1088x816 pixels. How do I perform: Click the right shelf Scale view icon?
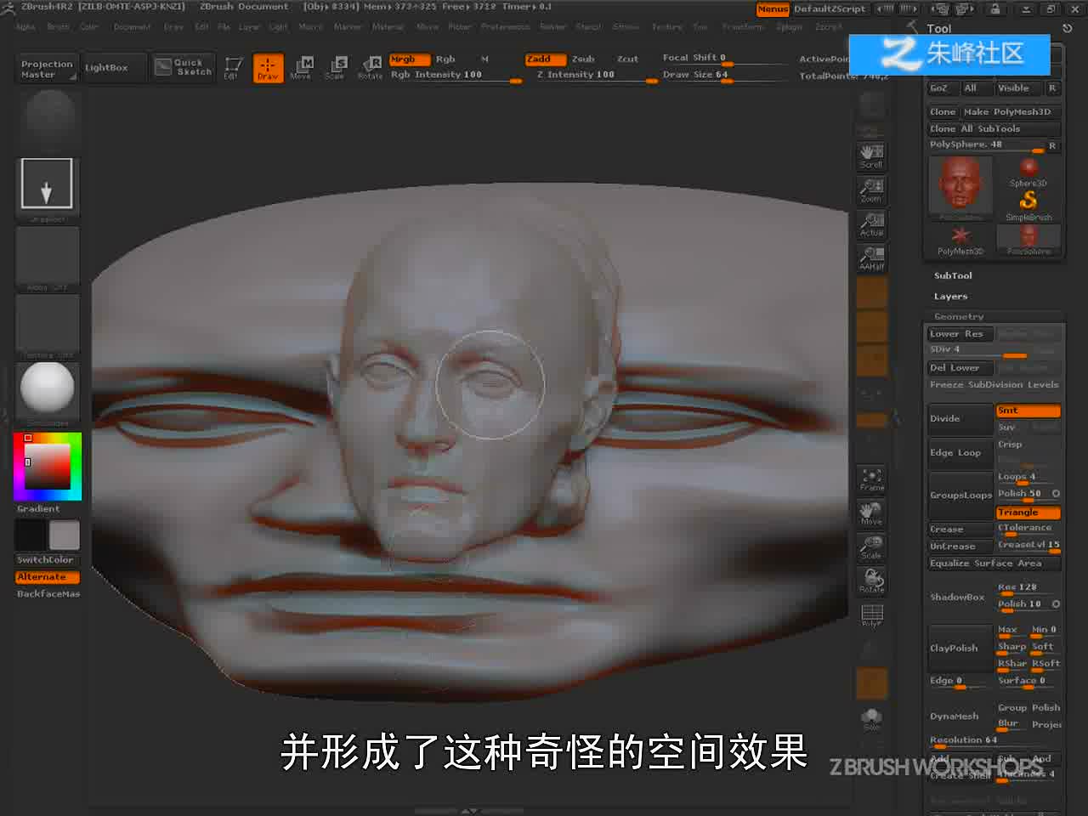(x=871, y=547)
